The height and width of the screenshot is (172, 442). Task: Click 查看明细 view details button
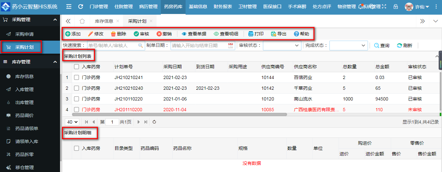pyautogui.click(x=226, y=34)
